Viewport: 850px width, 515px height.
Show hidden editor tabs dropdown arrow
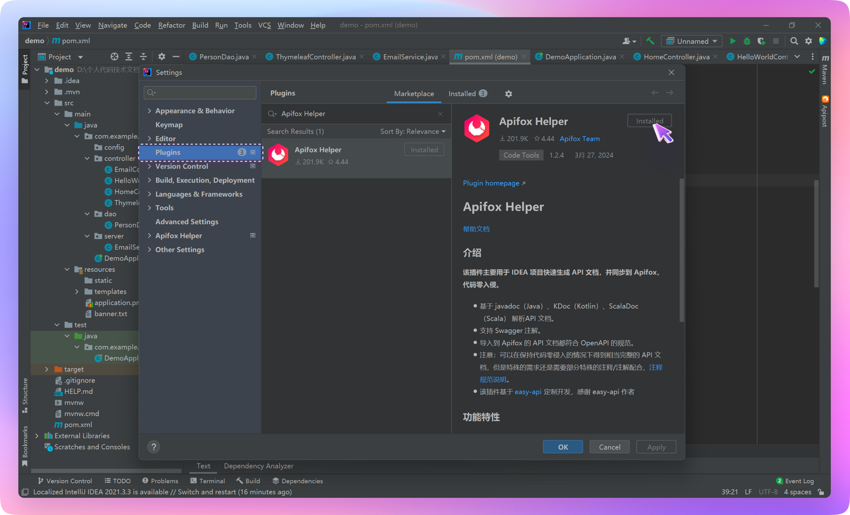click(x=797, y=56)
